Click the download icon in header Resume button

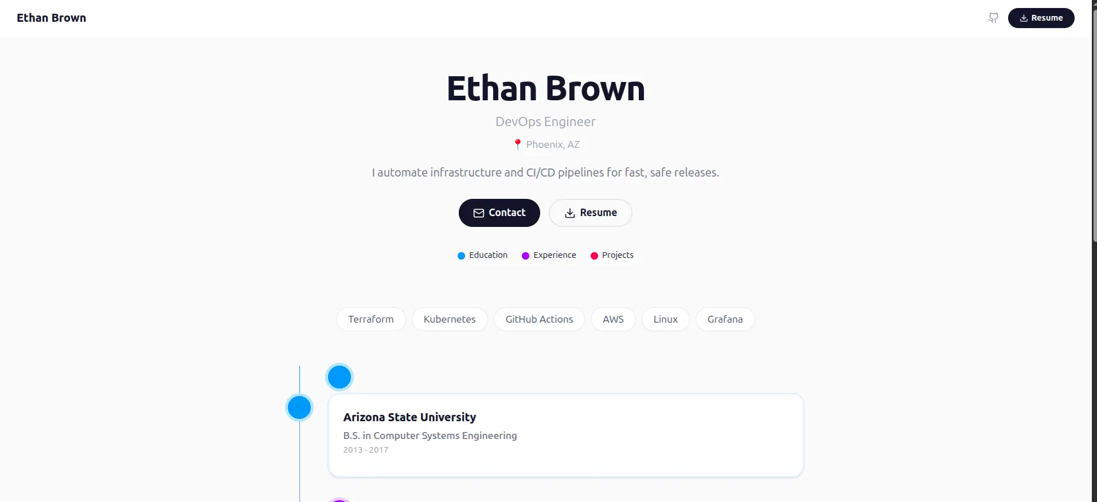[x=1024, y=18]
